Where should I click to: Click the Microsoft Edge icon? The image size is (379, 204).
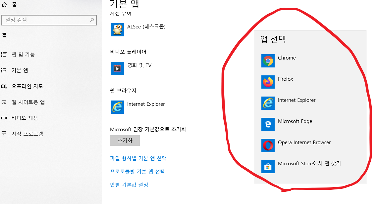268,124
